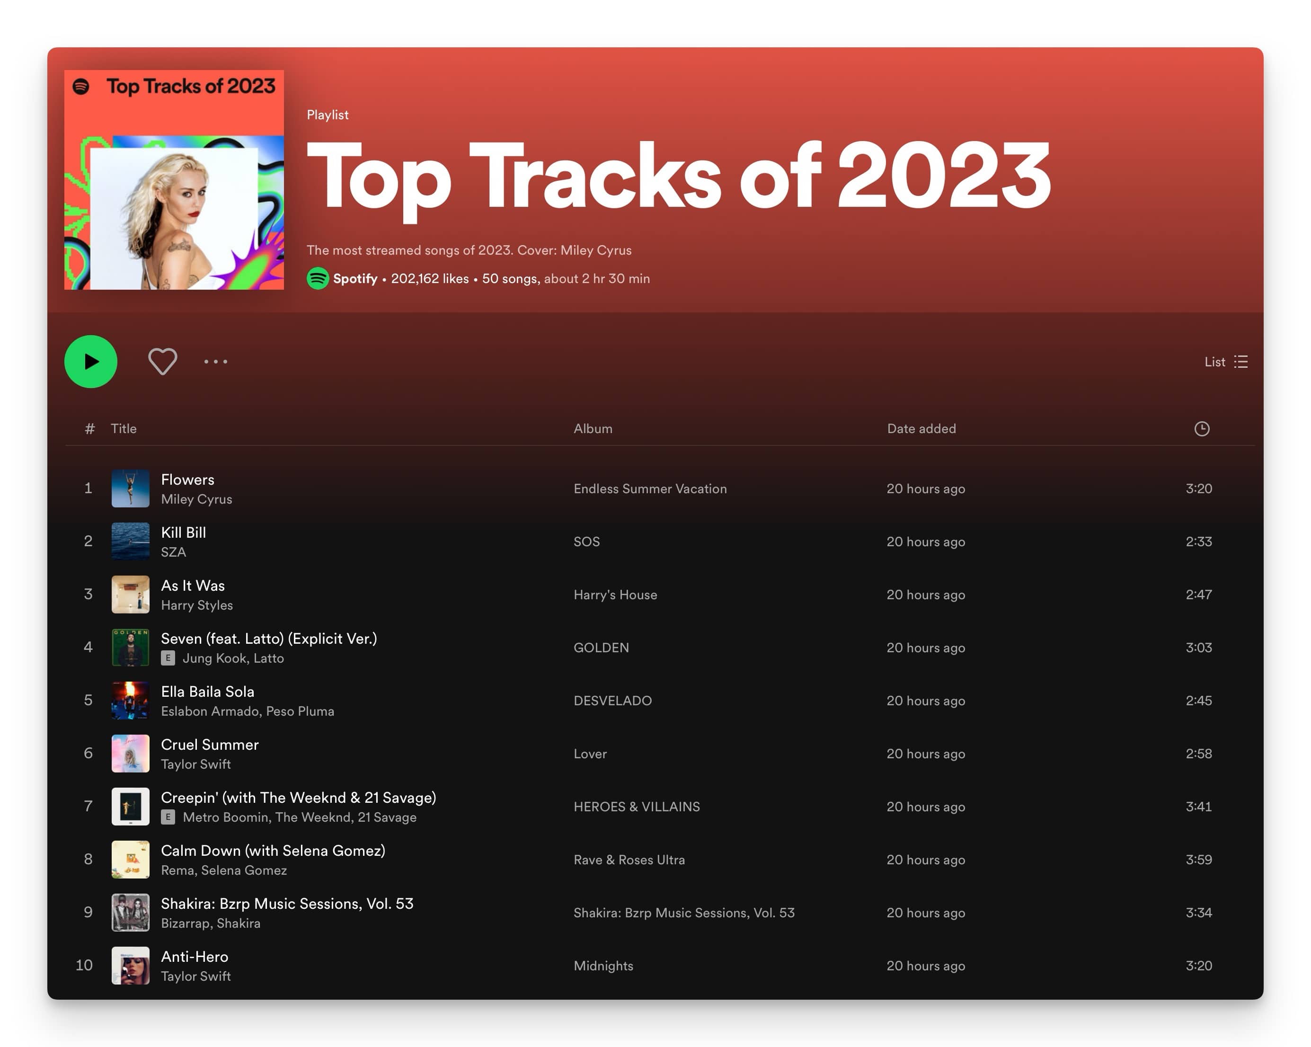Open artist SZA
1311x1047 pixels.
tap(173, 552)
